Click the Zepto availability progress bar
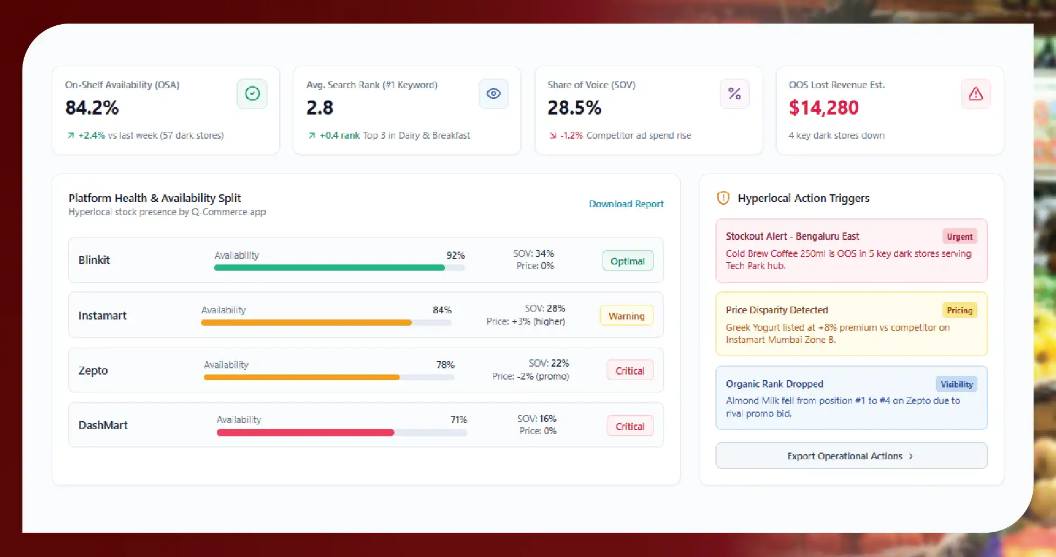This screenshot has height=557, width=1056. [x=329, y=378]
